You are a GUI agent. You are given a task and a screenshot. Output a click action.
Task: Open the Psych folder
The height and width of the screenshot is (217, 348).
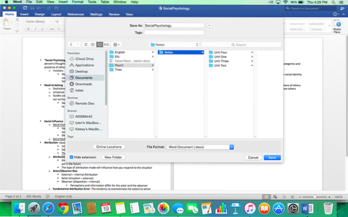(x=120, y=65)
